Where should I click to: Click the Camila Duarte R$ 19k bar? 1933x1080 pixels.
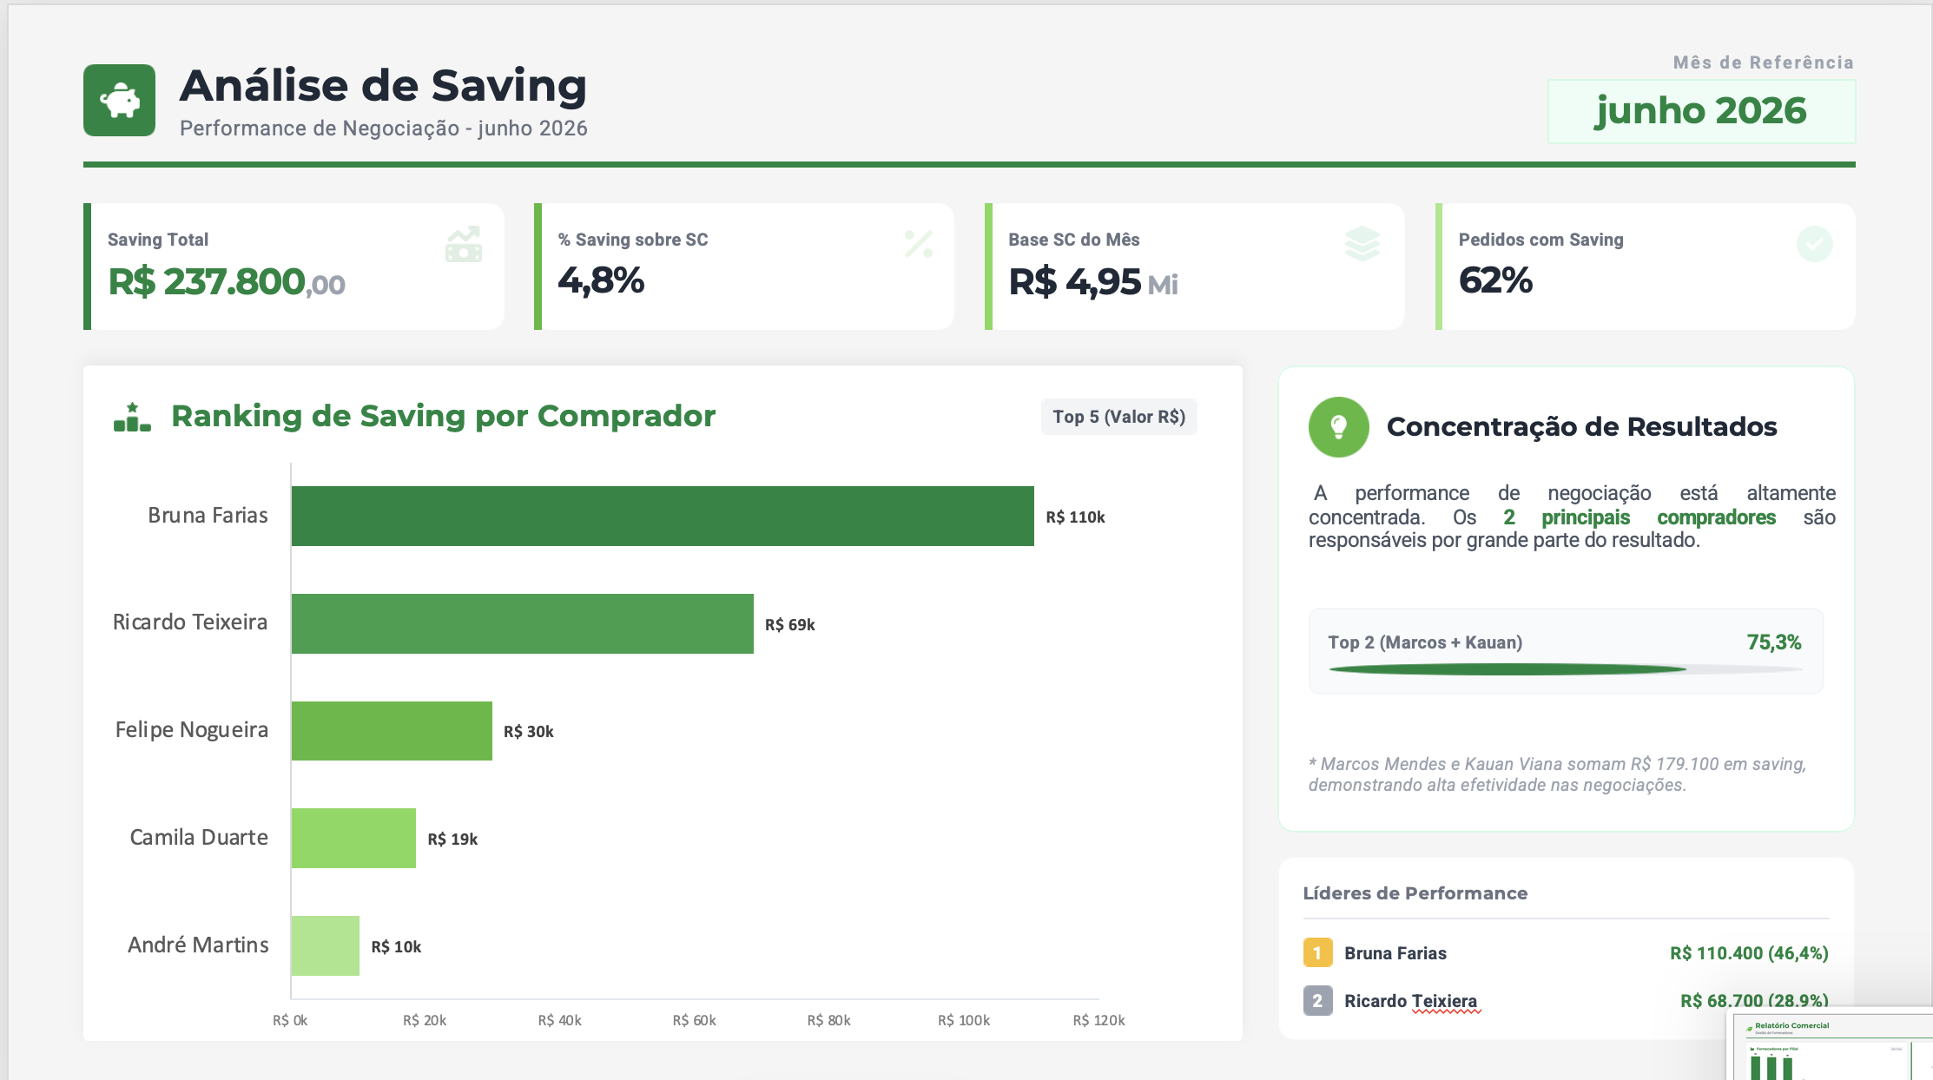click(353, 838)
